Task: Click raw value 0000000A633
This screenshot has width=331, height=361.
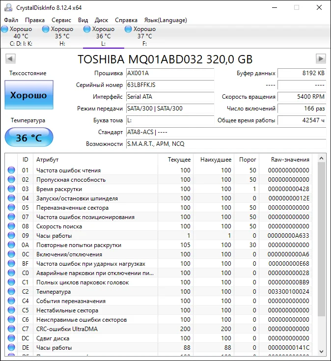Action: pyautogui.click(x=288, y=236)
